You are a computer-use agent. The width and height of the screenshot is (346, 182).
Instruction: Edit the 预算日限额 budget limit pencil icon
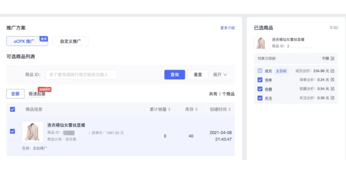point(332,58)
